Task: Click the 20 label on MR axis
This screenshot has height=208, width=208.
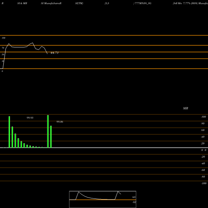Action: (203, 144)
